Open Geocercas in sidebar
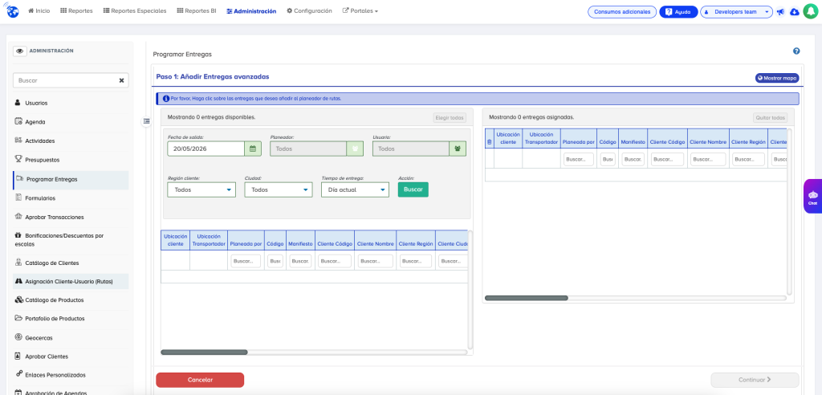The width and height of the screenshot is (822, 395). pos(71,338)
